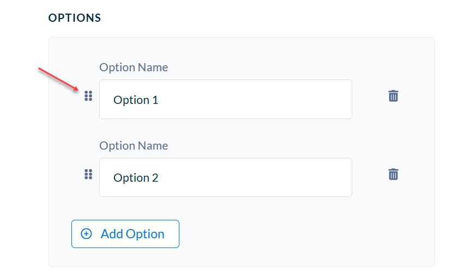The width and height of the screenshot is (464, 278).
Task: Click the Option 1 text inside its field
Action: 136,100
